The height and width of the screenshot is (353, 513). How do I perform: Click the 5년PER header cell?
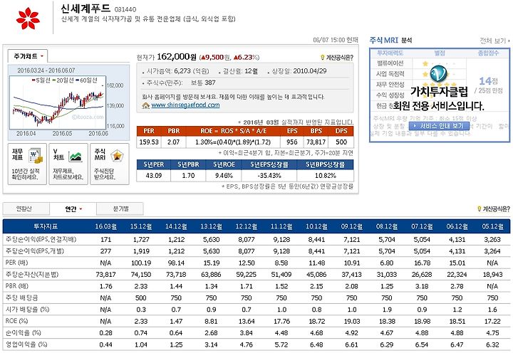pyautogui.click(x=154, y=164)
